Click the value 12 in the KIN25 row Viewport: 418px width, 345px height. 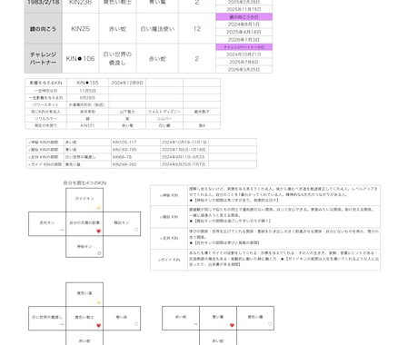coord(197,28)
